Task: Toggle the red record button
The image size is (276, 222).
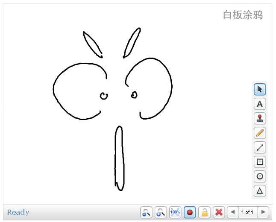Action: [190, 212]
